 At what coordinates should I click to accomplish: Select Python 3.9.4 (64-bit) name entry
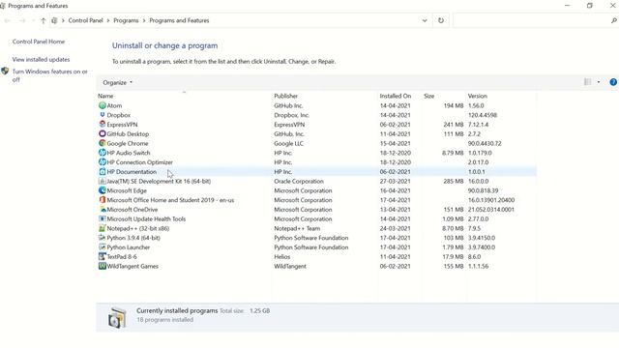coord(133,238)
